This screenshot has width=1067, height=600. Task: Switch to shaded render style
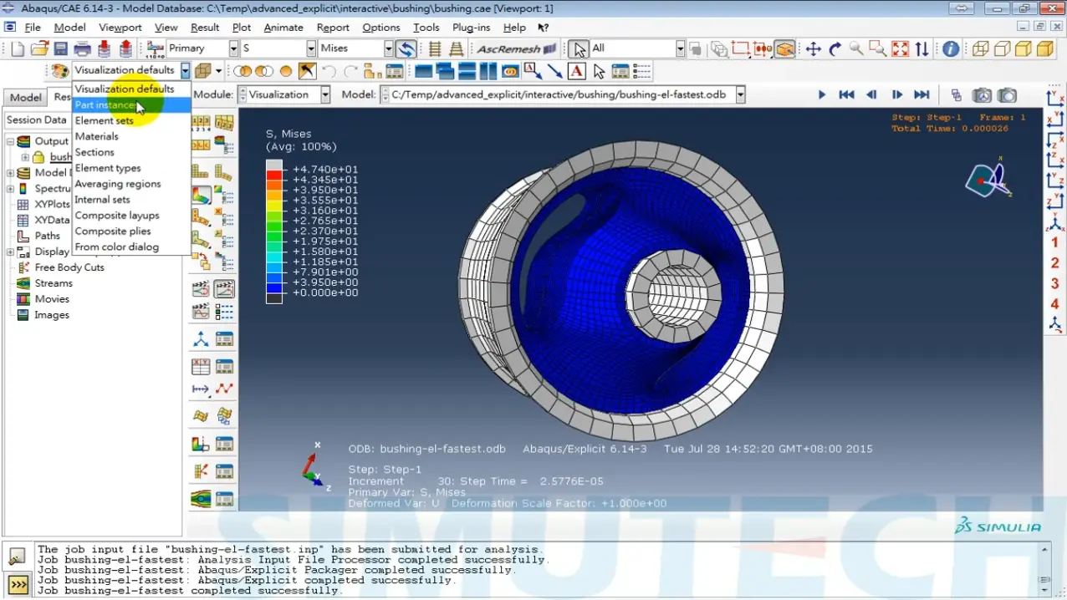[1045, 49]
